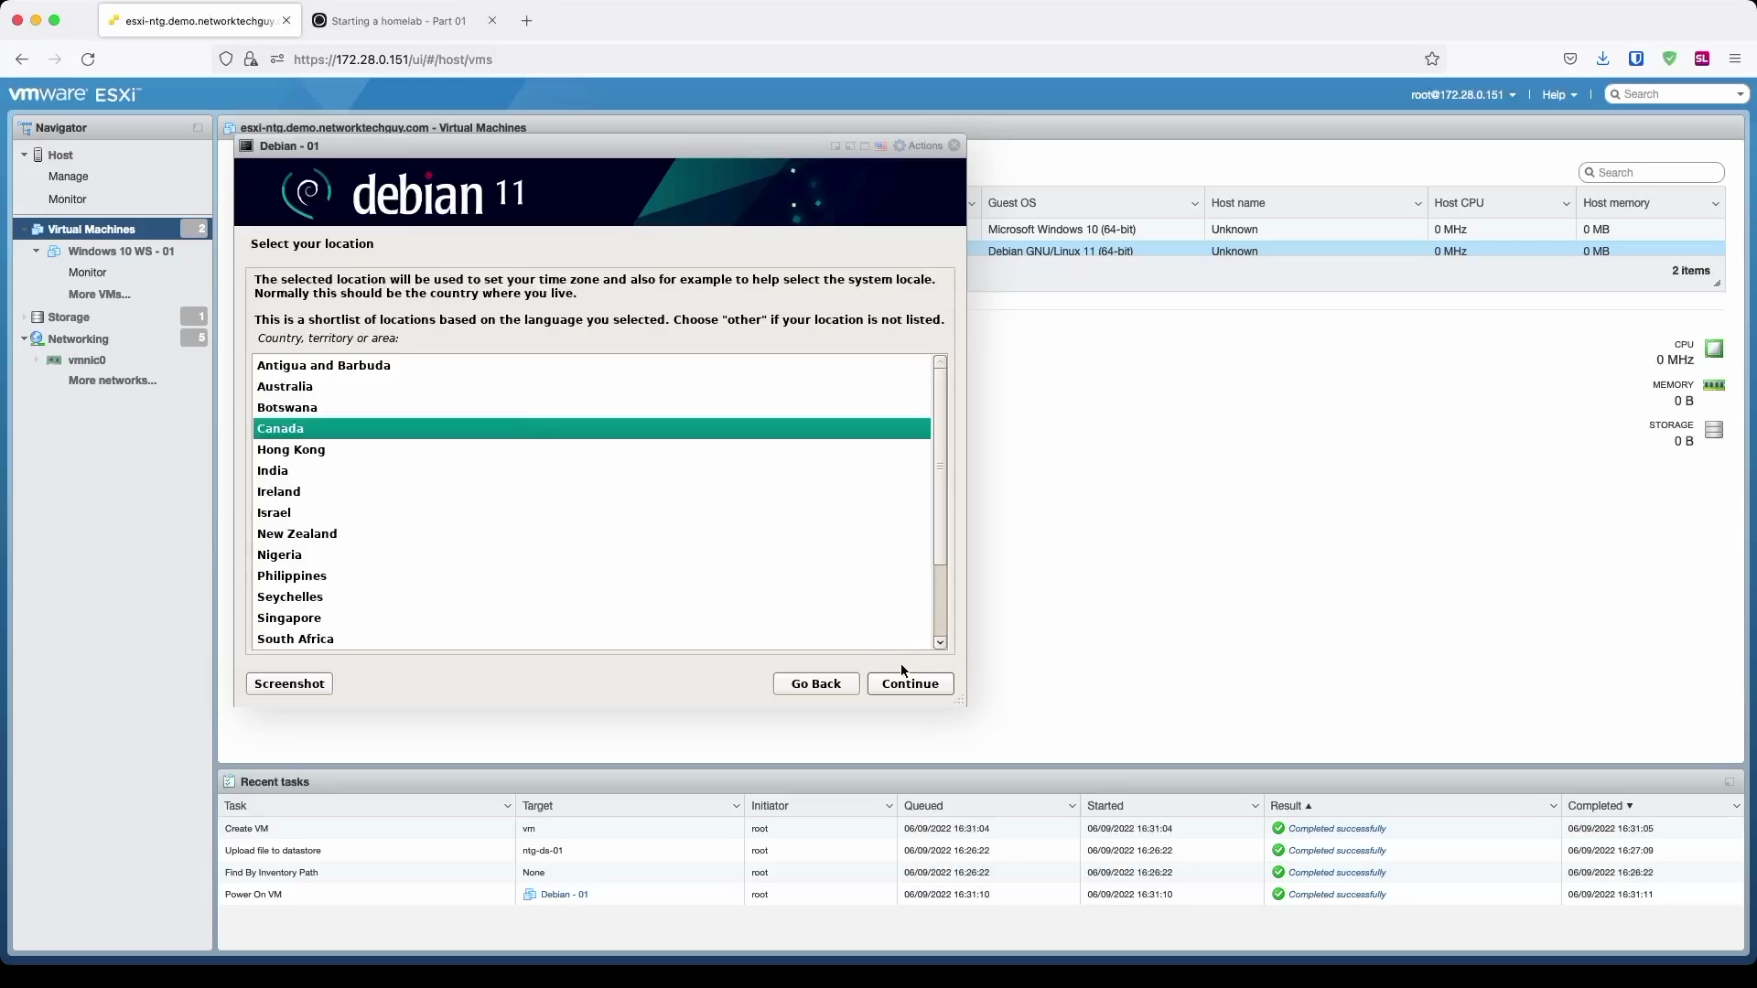The height and width of the screenshot is (988, 1757).
Task: Close the Debian - 01 console window
Action: (954, 145)
